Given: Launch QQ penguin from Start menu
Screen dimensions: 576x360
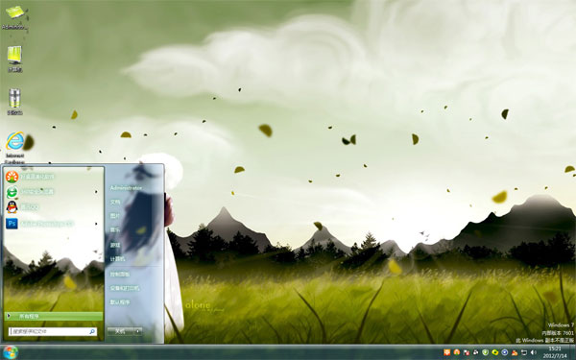Looking at the screenshot, I should click(x=12, y=207).
